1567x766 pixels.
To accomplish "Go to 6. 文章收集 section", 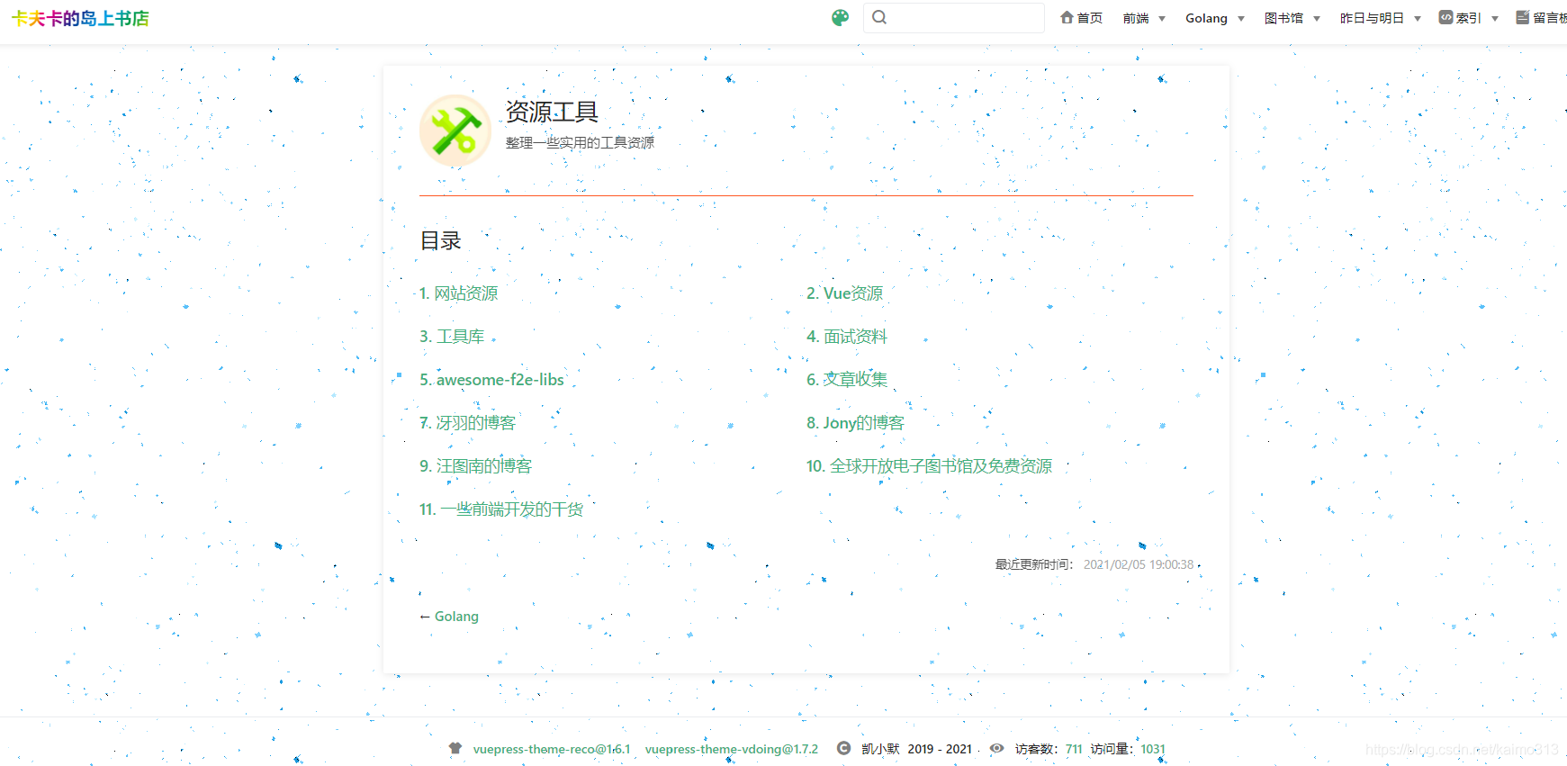I will (847, 380).
